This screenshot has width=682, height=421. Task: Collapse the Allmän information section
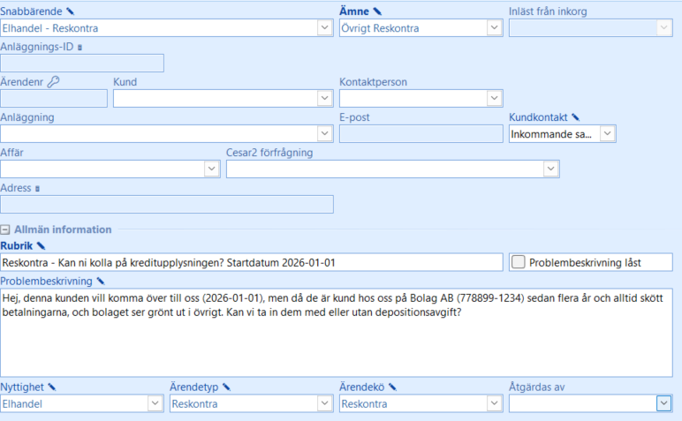[5, 229]
